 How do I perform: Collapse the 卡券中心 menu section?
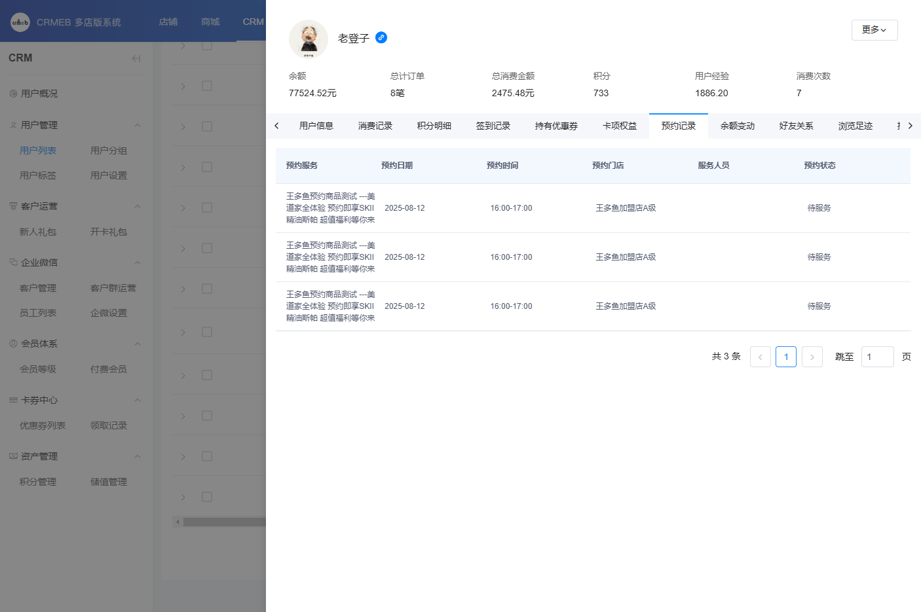pos(138,400)
